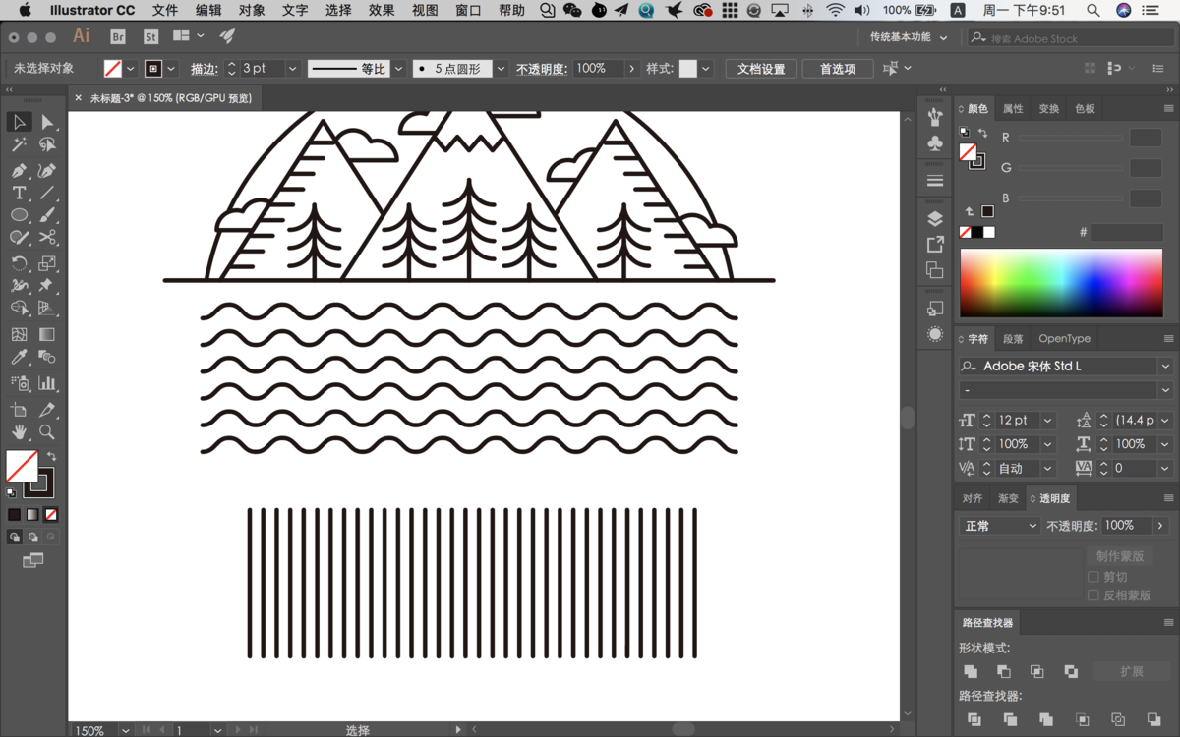The height and width of the screenshot is (737, 1180).
Task: Enable Draw Behind mode in toolbox
Action: pos(32,538)
